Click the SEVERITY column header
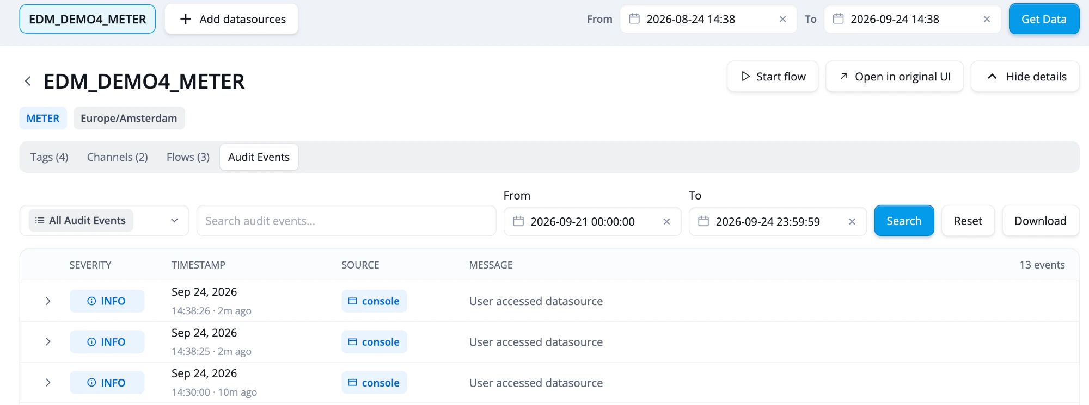 point(90,265)
